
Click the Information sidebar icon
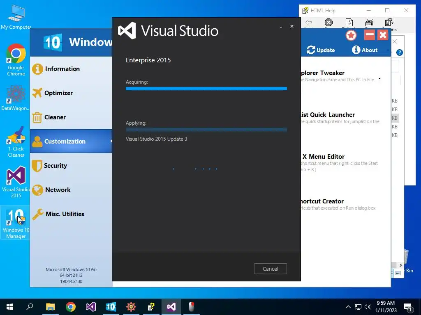[37, 69]
